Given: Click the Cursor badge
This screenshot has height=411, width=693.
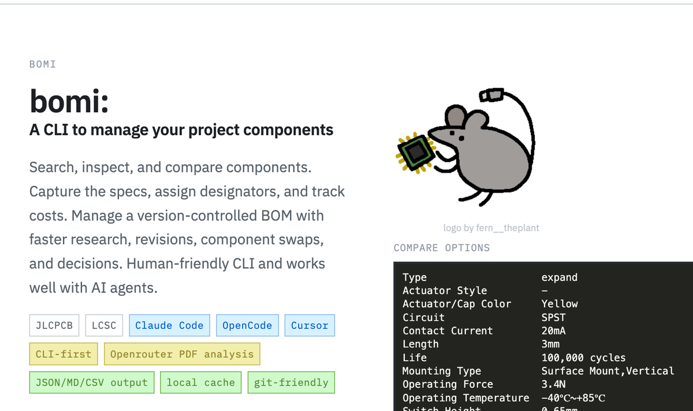Looking at the screenshot, I should tap(310, 325).
